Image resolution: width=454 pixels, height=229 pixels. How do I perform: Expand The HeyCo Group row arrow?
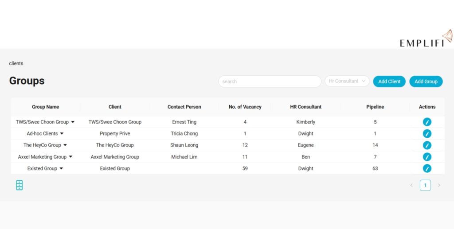click(x=65, y=145)
